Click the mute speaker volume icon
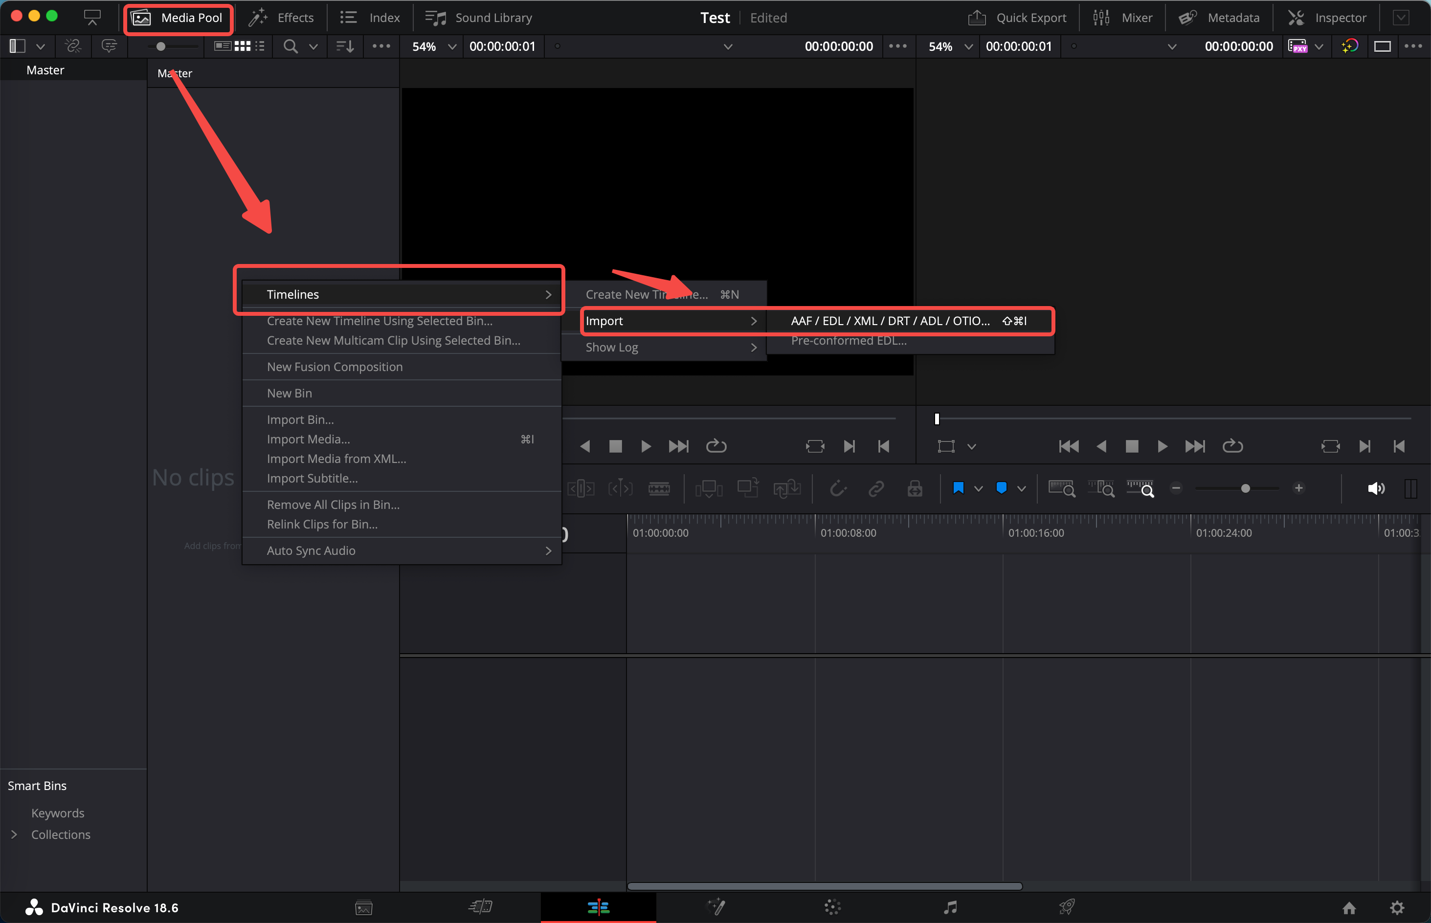Image resolution: width=1431 pixels, height=923 pixels. point(1375,488)
